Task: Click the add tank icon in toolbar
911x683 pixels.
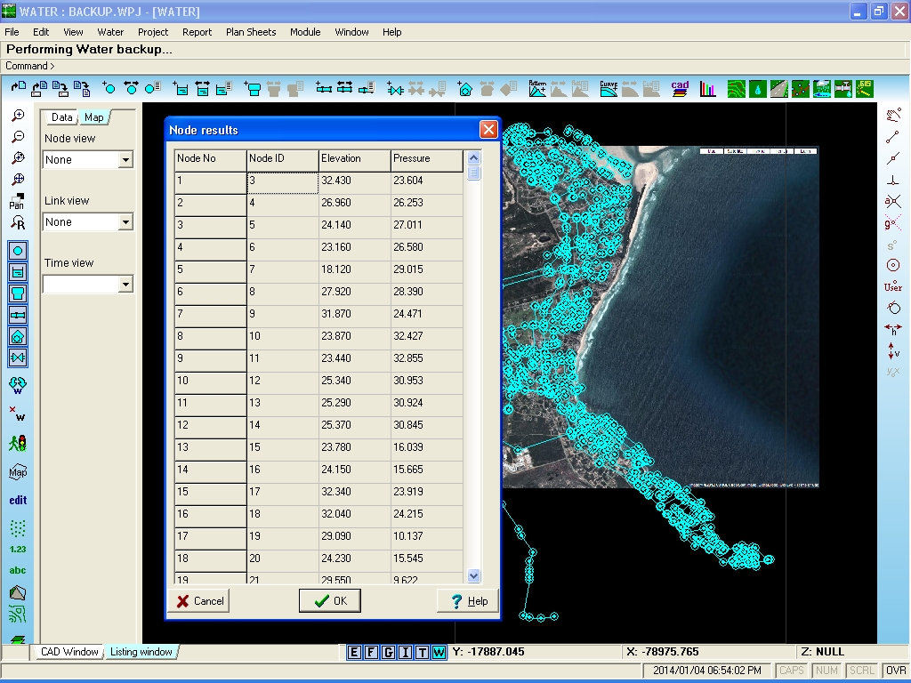Action: [x=252, y=88]
